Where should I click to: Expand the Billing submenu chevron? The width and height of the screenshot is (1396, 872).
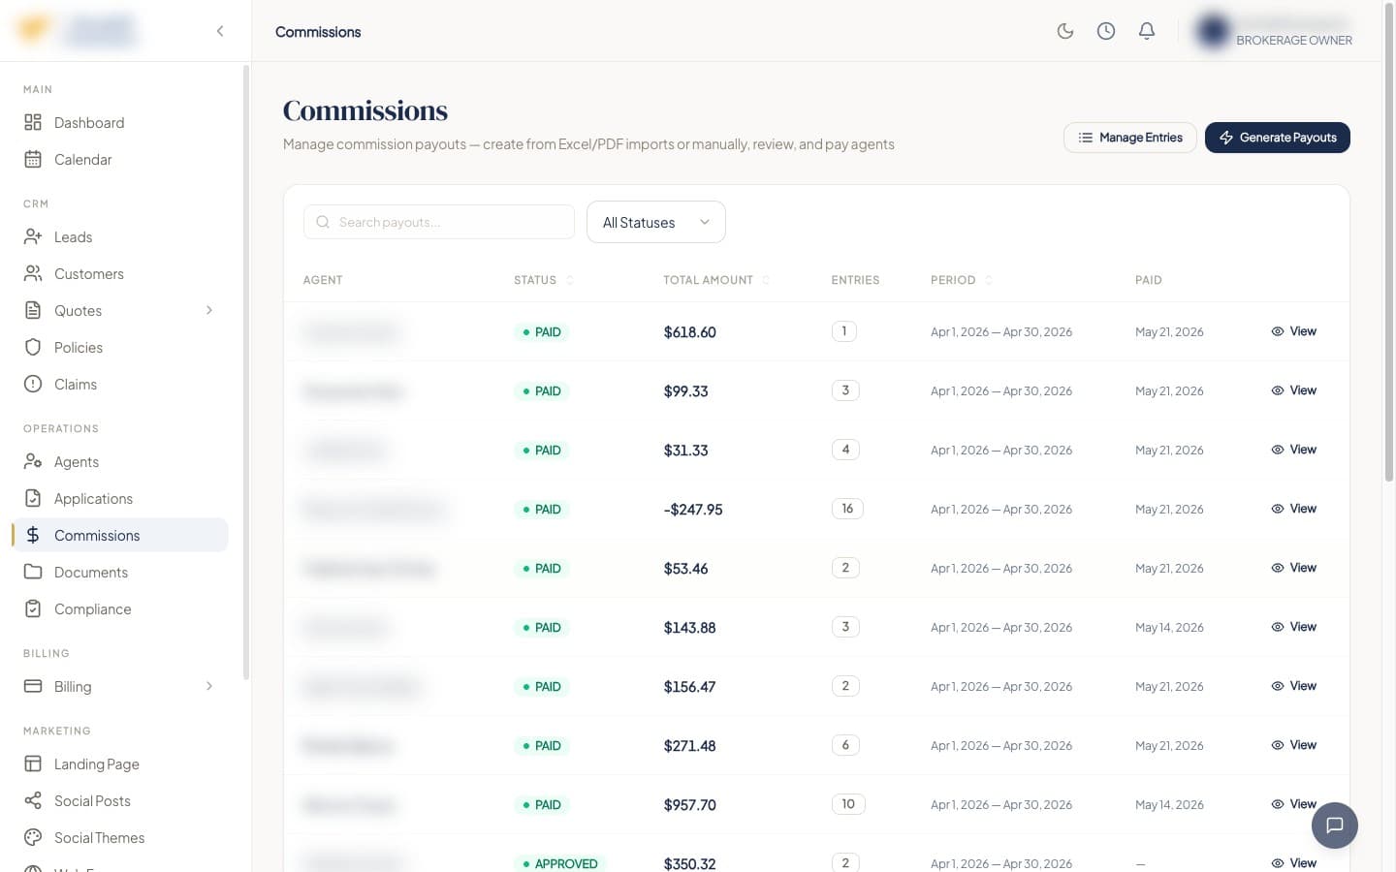tap(209, 686)
